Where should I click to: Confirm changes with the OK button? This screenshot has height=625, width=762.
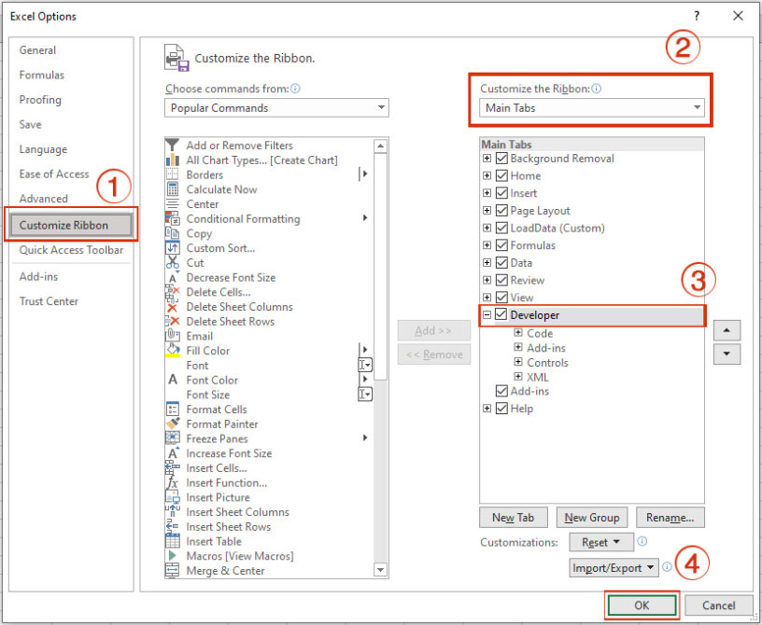(642, 604)
